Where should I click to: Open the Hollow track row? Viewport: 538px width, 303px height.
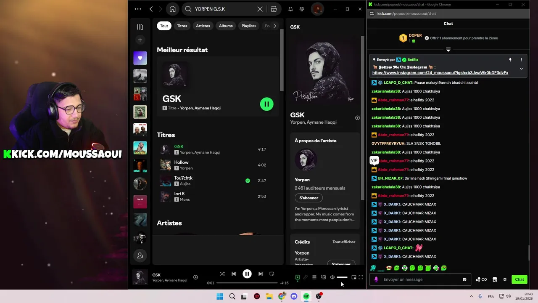pyautogui.click(x=217, y=165)
